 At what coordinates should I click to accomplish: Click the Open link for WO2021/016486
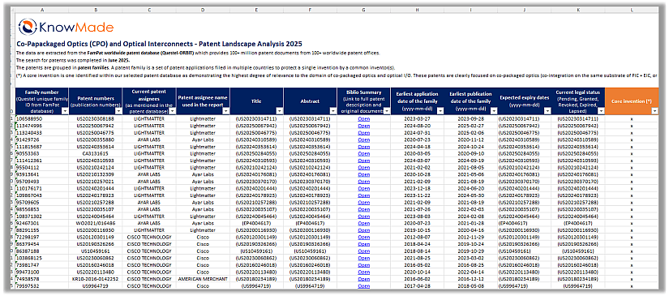pyautogui.click(x=363, y=223)
